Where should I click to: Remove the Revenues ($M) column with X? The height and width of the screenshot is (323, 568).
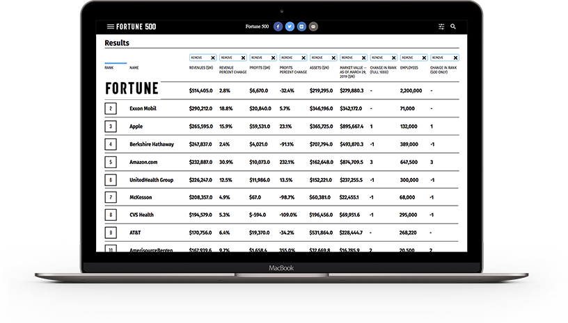[x=212, y=58]
